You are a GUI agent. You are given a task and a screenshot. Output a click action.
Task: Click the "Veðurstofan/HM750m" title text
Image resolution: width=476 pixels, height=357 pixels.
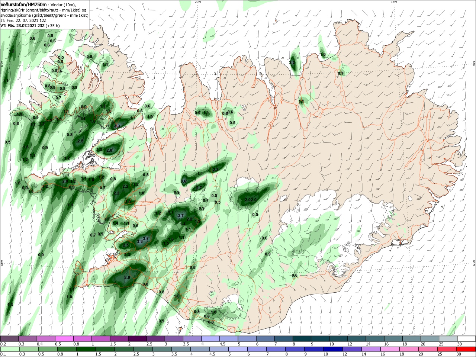23,4
